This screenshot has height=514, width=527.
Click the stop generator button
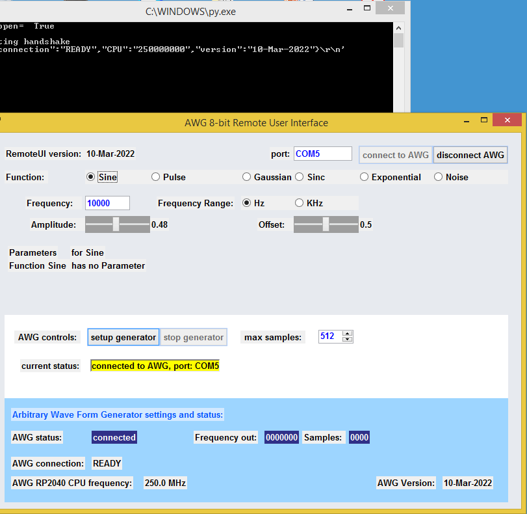coord(194,337)
